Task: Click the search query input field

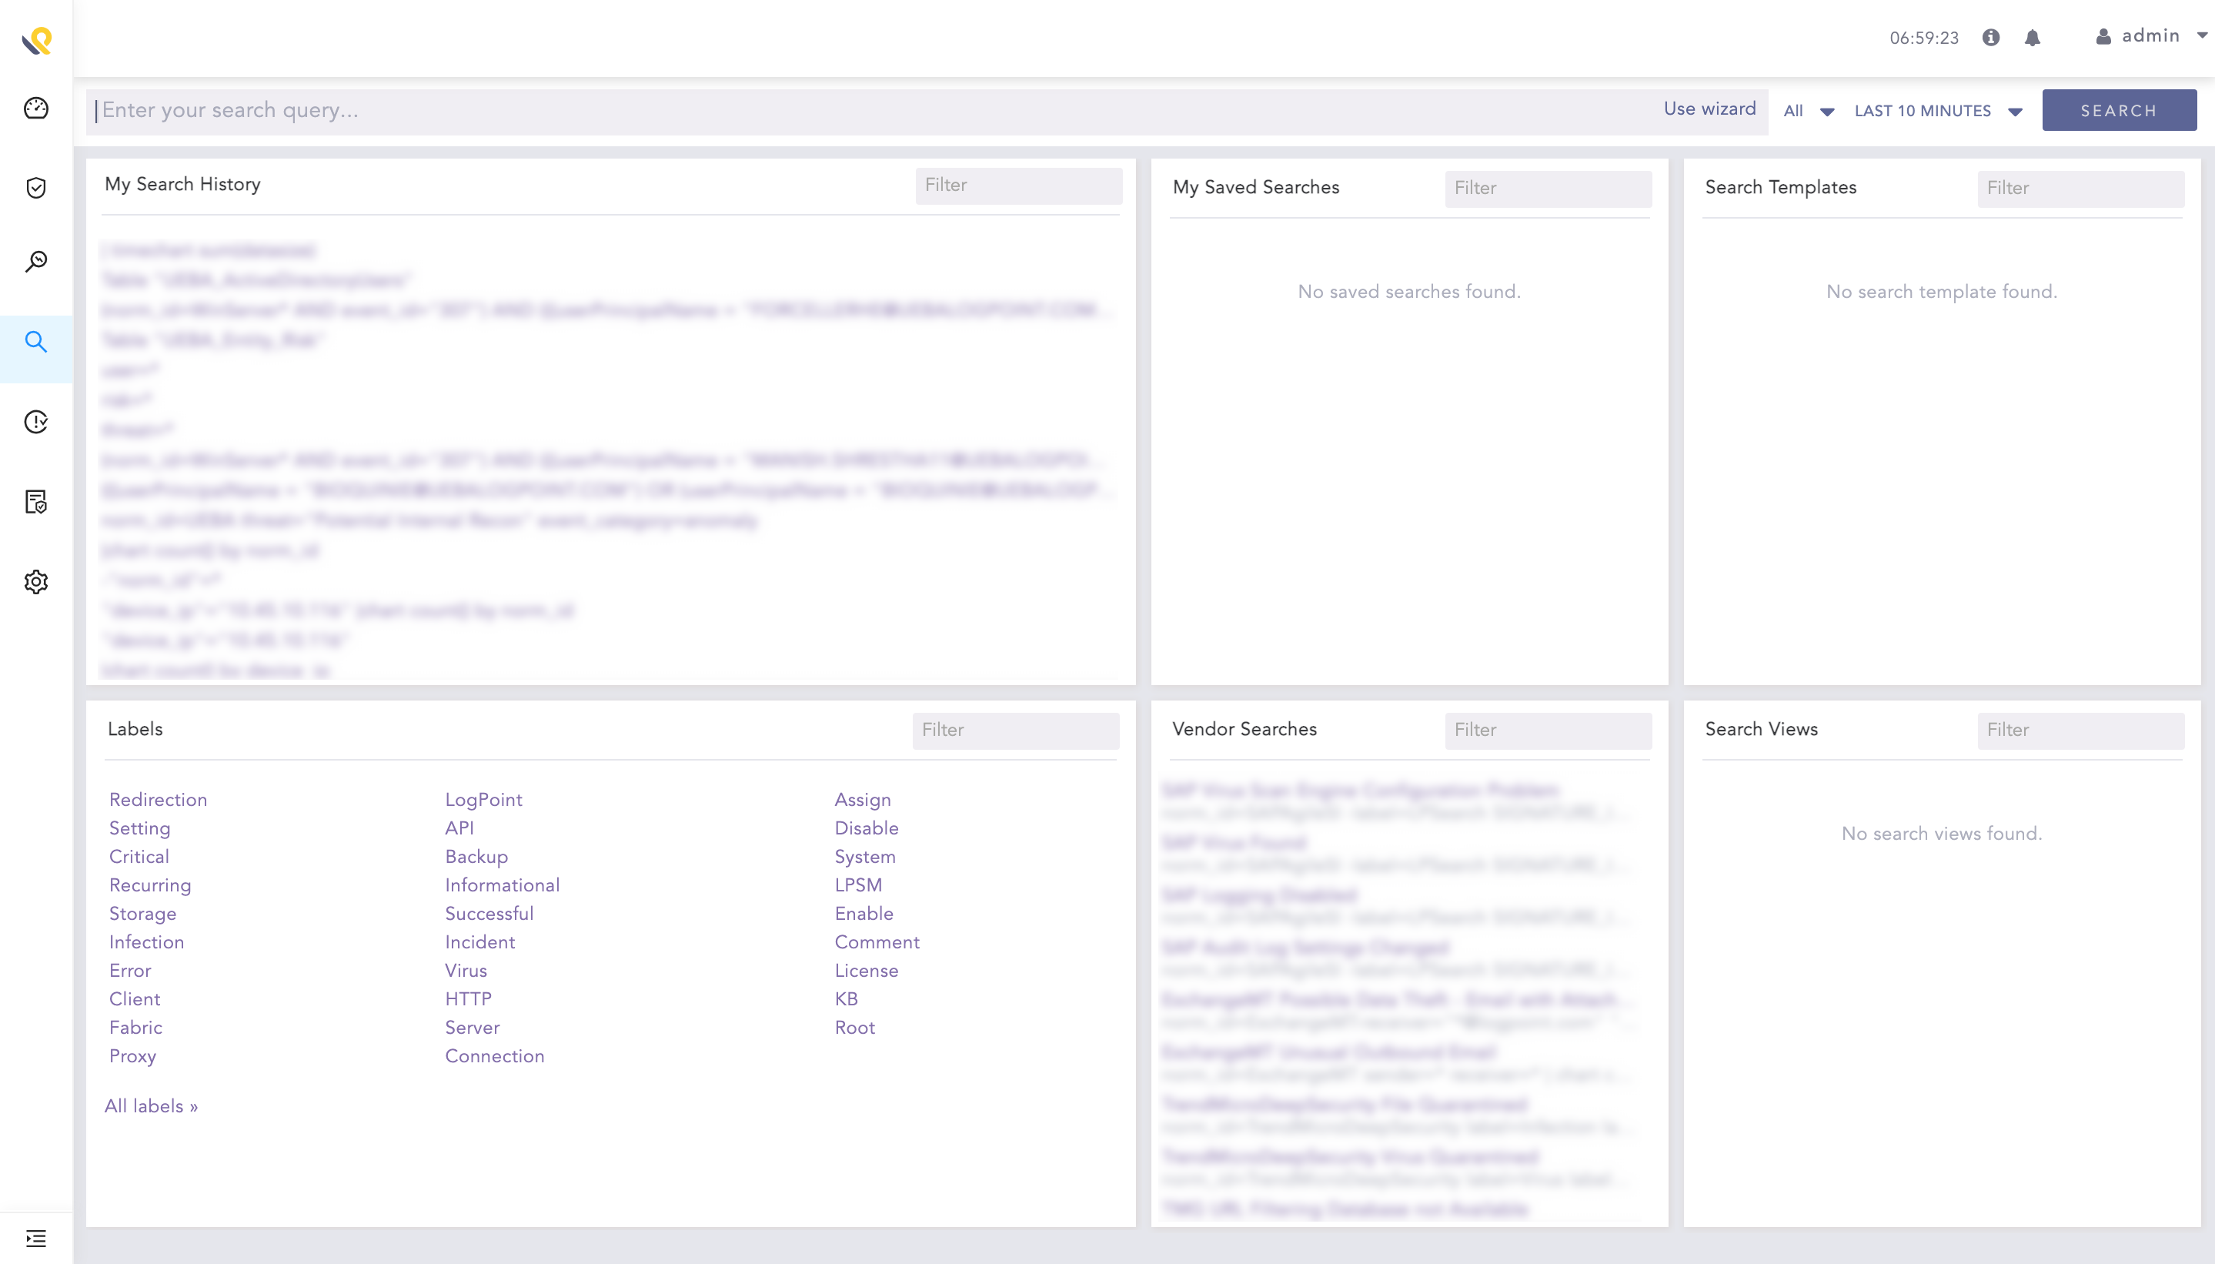Action: pos(521,110)
